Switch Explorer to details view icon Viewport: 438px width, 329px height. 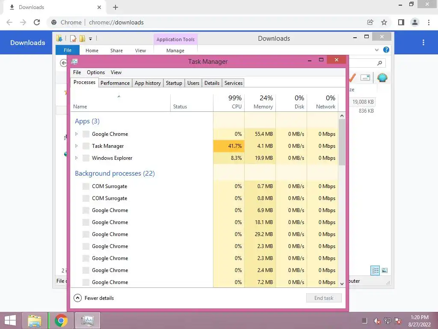click(375, 271)
